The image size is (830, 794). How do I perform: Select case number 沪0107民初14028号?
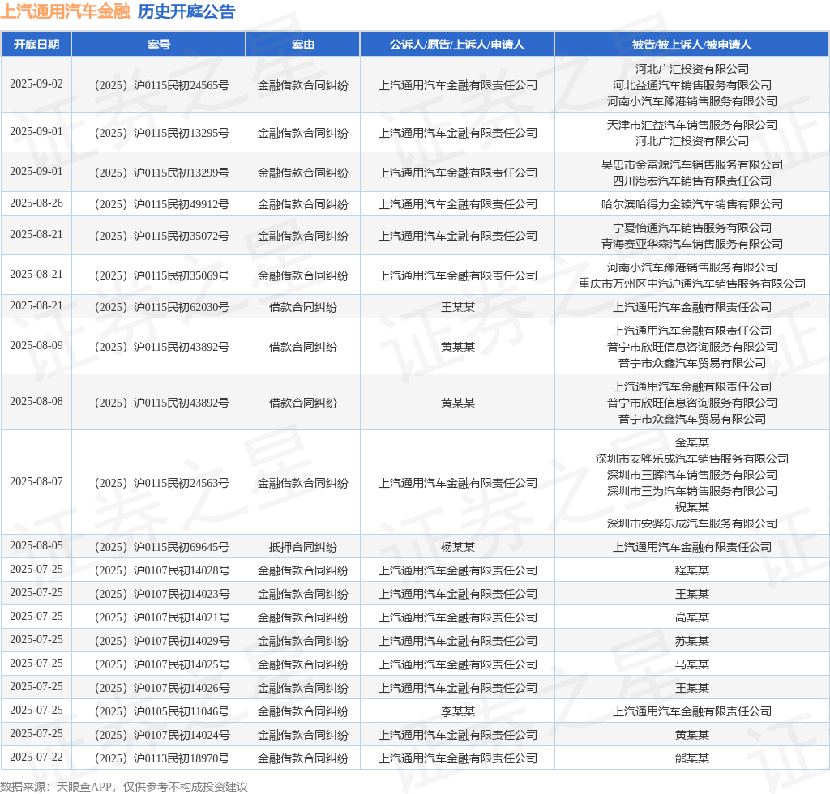(162, 570)
